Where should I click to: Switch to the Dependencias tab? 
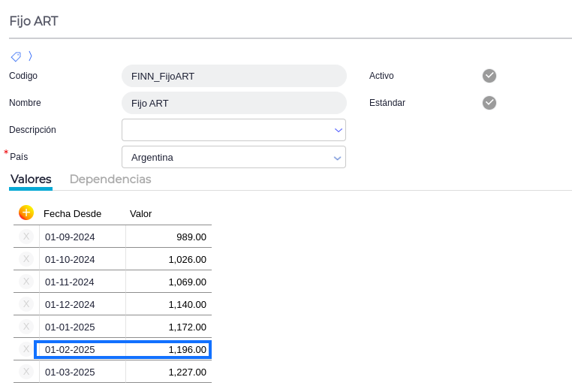point(110,179)
